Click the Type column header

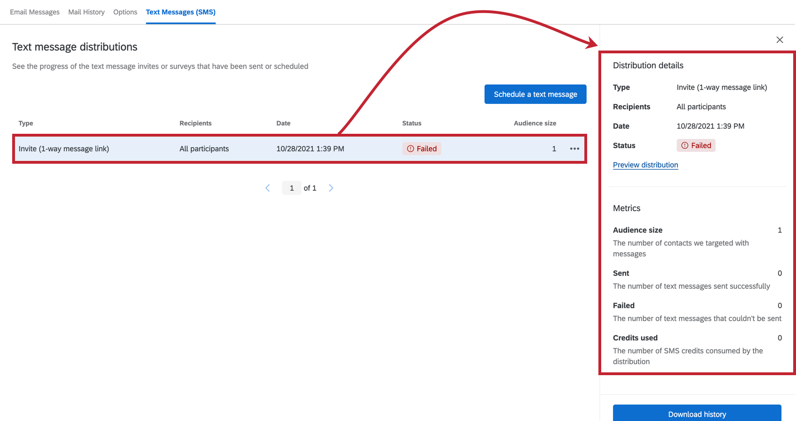point(26,123)
